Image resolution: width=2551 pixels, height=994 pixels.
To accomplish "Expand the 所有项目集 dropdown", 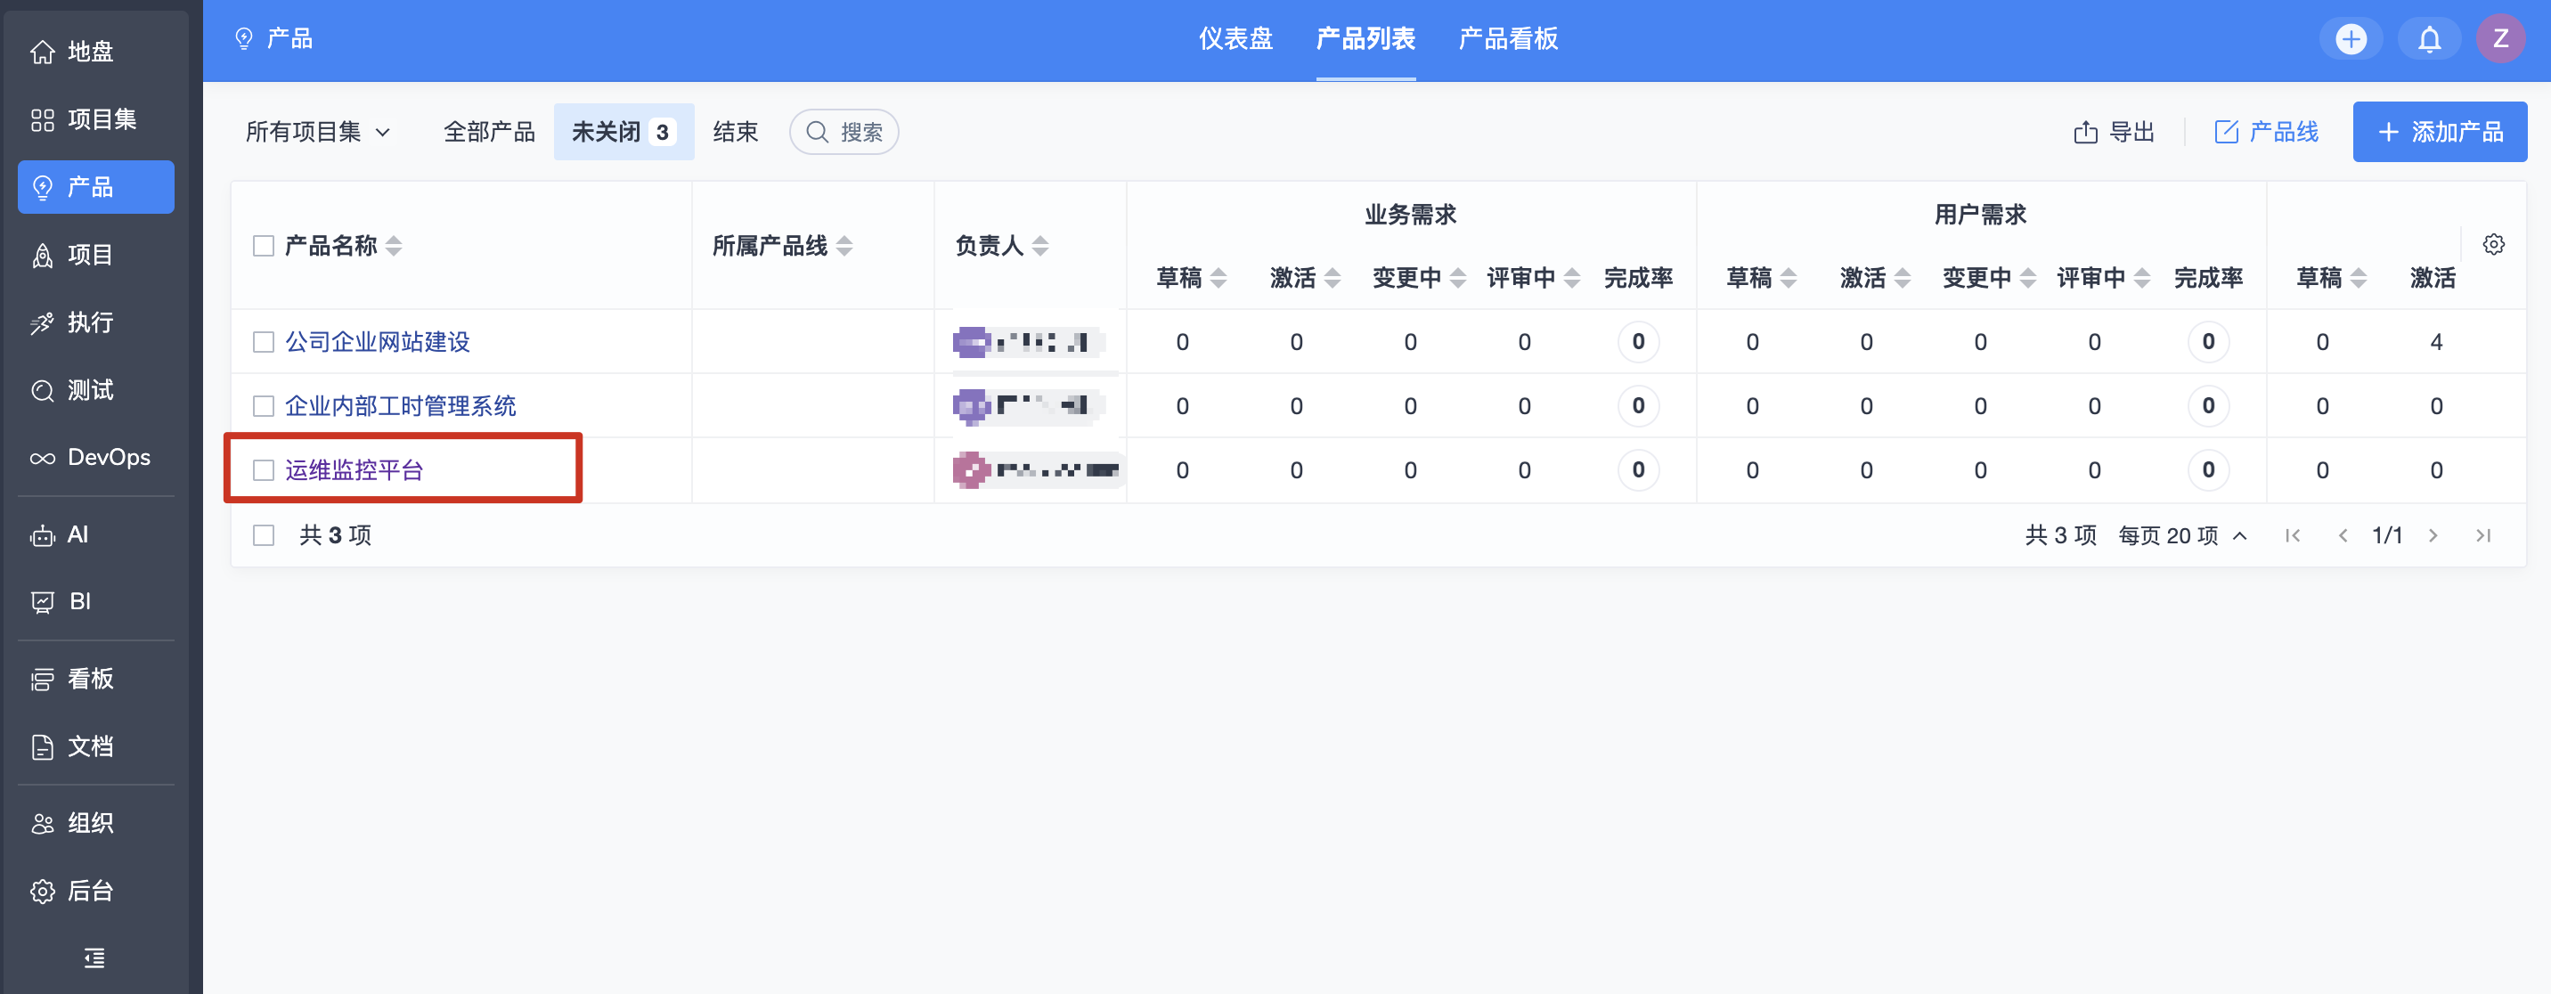I will (317, 132).
